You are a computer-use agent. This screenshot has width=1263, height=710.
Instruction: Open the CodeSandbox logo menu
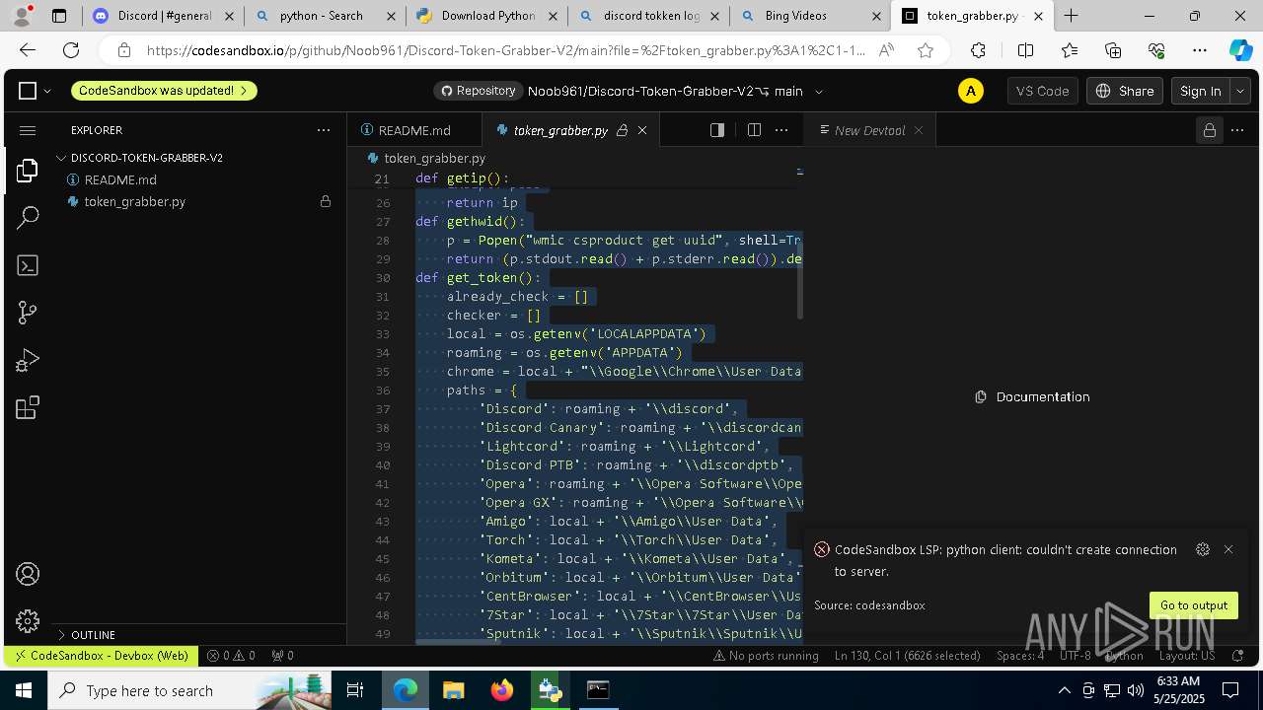click(x=35, y=91)
